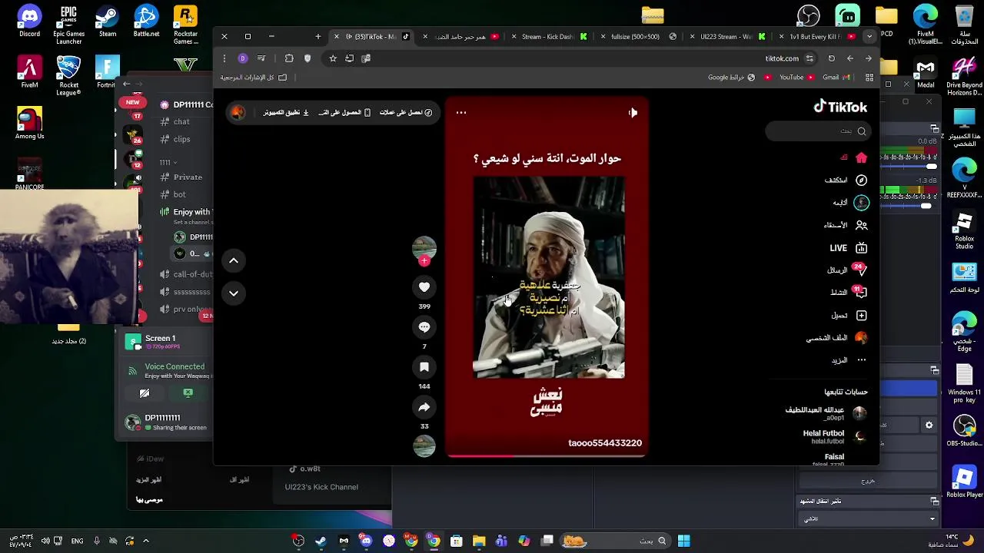This screenshot has width=984, height=553.
Task: Expand the browser tab search dropdown
Action: (869, 36)
